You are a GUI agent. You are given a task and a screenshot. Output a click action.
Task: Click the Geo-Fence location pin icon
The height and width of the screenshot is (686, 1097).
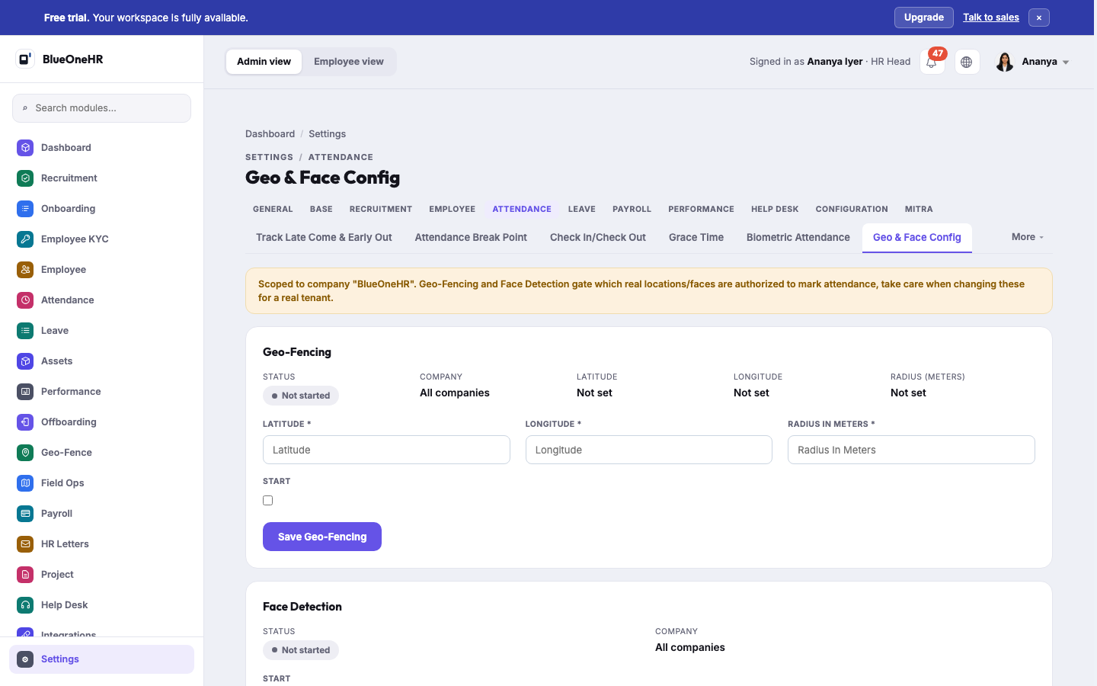[25, 453]
